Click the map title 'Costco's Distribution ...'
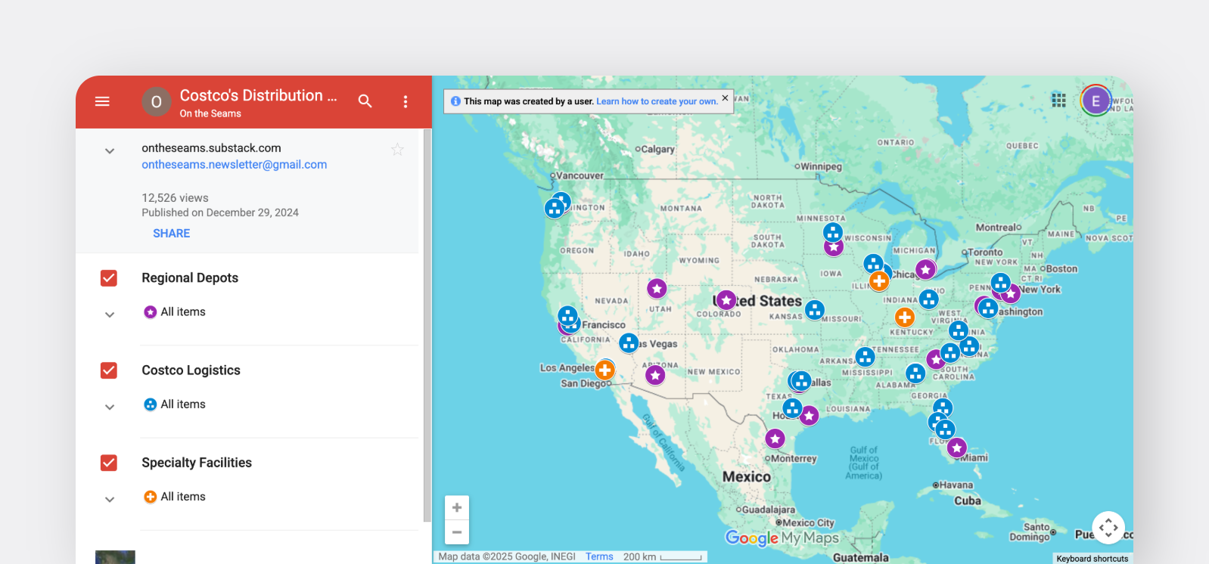 [259, 95]
